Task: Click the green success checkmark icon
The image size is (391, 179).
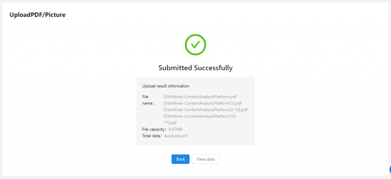Action: 195,45
